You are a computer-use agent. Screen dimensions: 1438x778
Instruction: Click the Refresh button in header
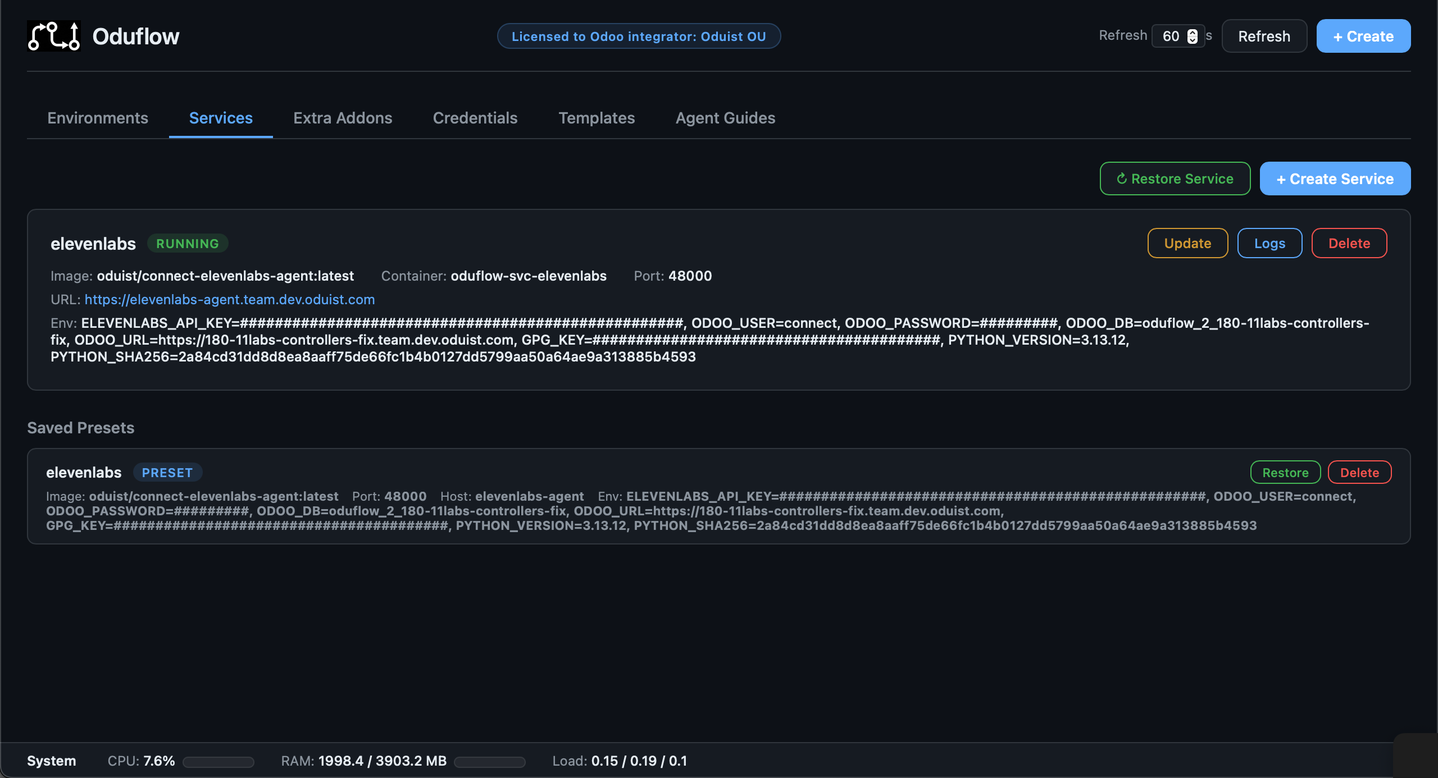click(x=1264, y=36)
